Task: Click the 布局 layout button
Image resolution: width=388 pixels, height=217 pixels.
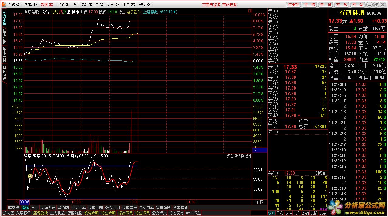Action: pos(260,202)
